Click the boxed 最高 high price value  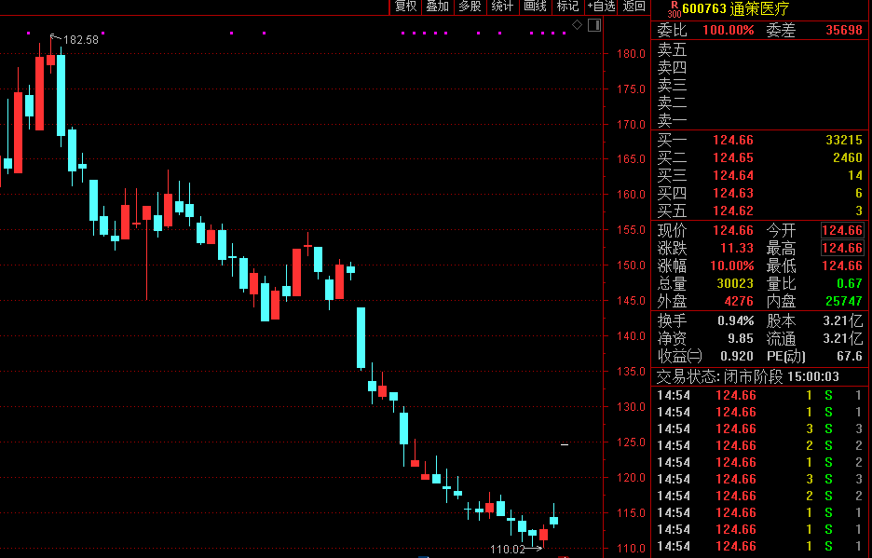(x=842, y=248)
